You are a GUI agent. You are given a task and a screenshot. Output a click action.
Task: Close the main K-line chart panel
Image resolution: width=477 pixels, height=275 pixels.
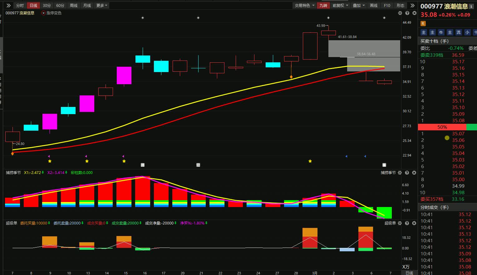pos(414,13)
